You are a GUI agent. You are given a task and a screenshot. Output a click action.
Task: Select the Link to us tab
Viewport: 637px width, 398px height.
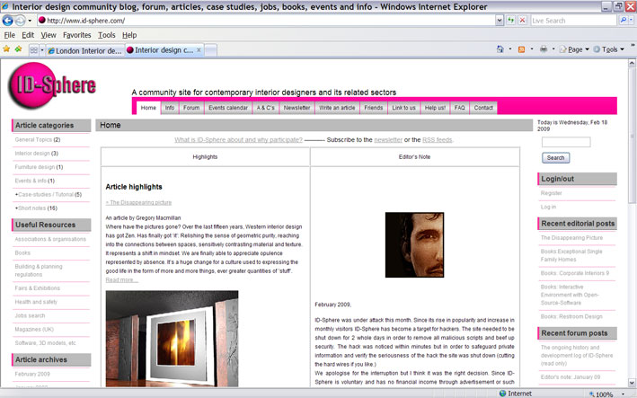click(403, 108)
